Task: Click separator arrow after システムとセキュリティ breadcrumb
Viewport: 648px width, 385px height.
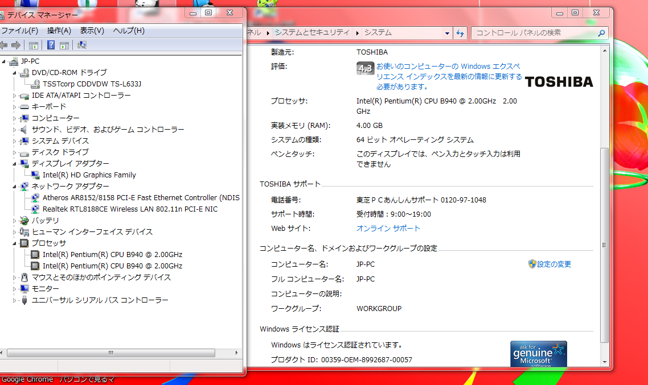Action: click(x=357, y=33)
